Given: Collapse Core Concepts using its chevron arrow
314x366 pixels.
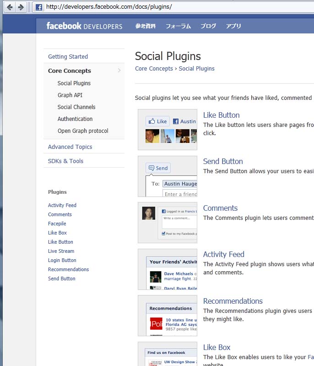Looking at the screenshot, I should (119, 70).
